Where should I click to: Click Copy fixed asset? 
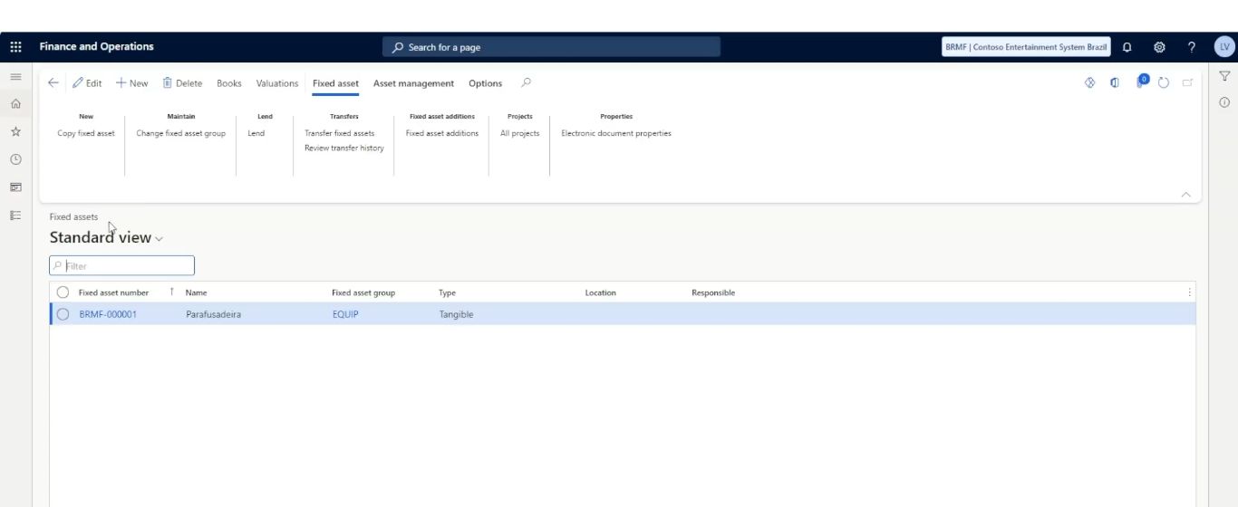pyautogui.click(x=86, y=133)
